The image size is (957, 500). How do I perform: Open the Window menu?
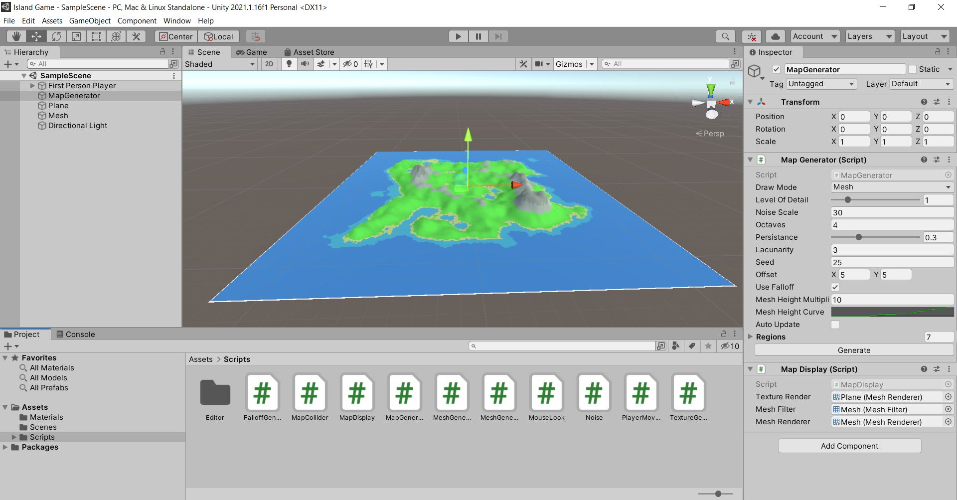point(177,21)
